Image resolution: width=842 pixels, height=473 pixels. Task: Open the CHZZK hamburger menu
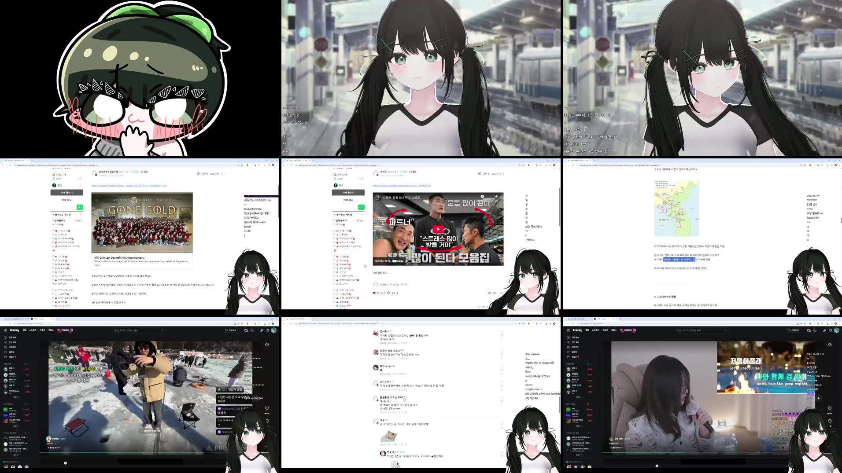coord(5,330)
